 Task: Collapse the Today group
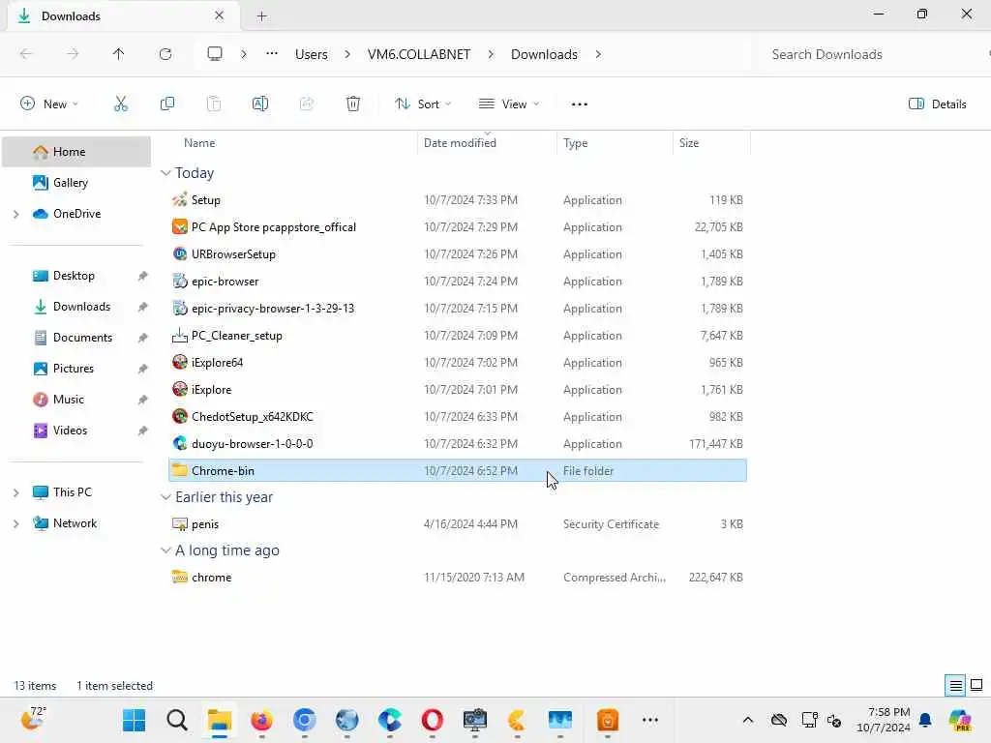click(165, 173)
